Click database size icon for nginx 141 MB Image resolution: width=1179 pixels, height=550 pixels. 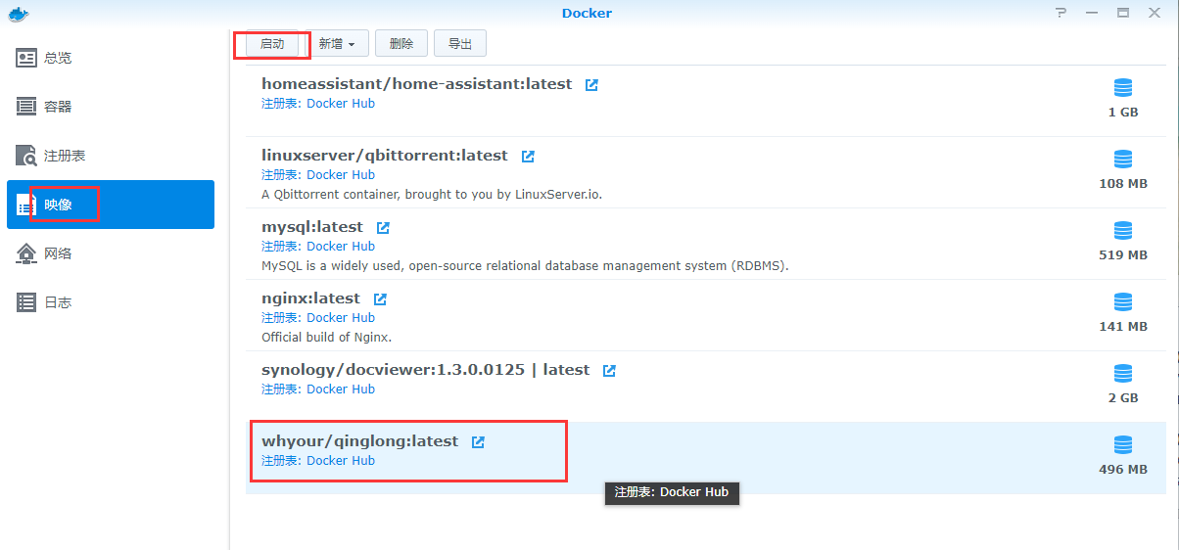(1123, 302)
